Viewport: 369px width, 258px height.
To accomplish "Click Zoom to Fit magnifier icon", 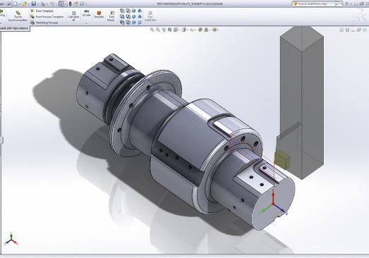I will coord(152,30).
